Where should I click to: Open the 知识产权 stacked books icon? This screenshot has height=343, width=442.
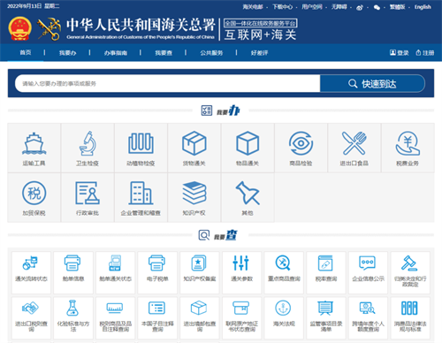pos(194,193)
